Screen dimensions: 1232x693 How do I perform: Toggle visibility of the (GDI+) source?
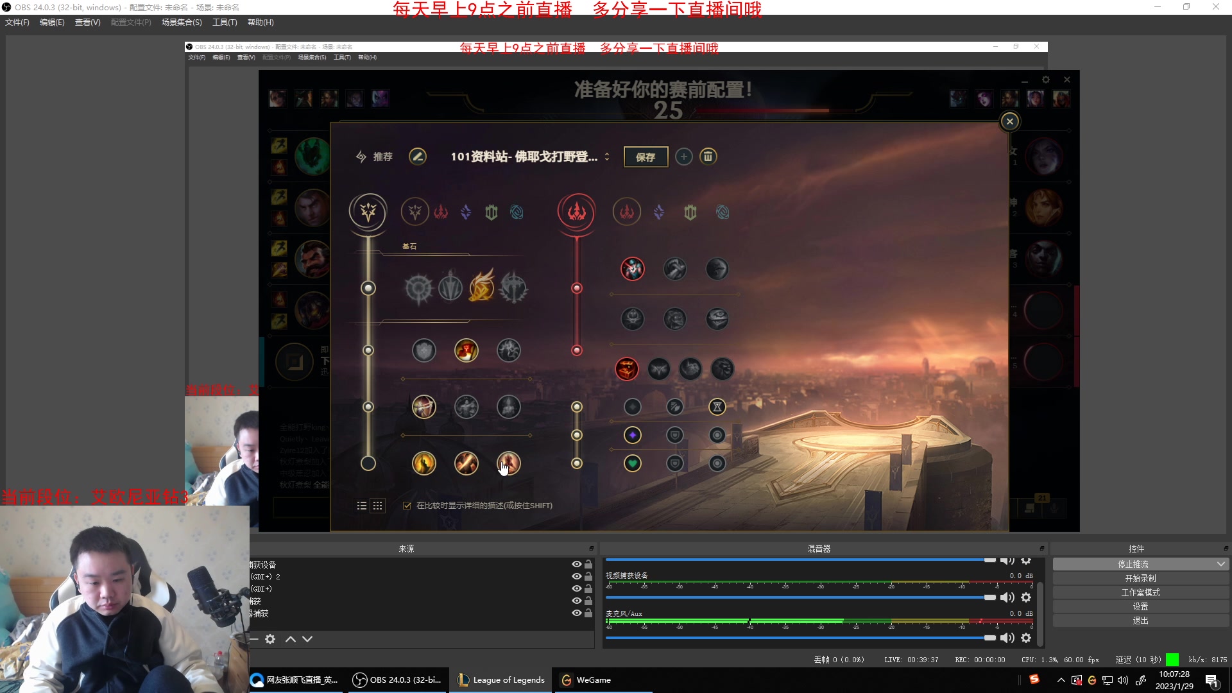[577, 588]
